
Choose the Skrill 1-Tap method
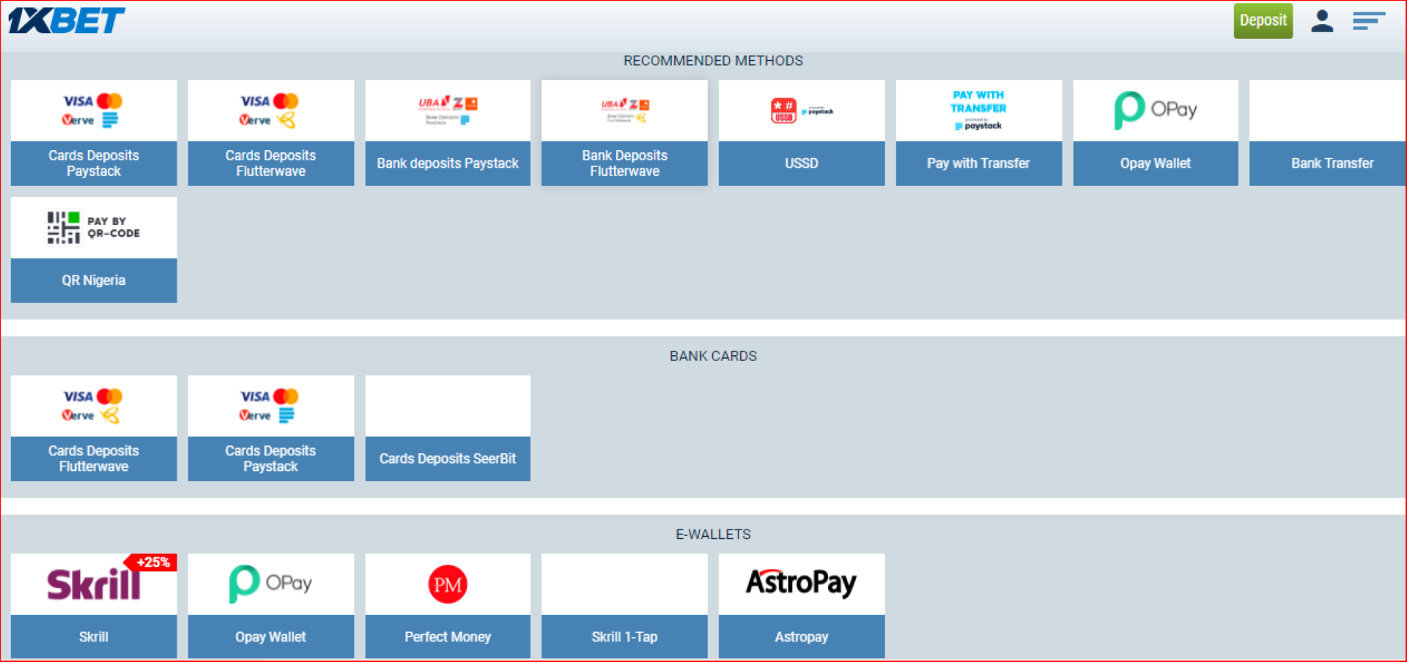point(624,606)
